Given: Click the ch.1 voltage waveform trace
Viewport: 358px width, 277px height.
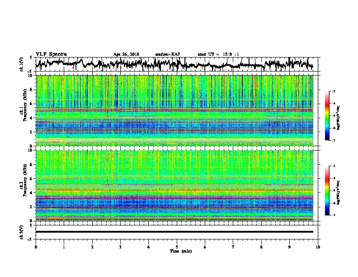Looking at the screenshot, I should pyautogui.click(x=174, y=64).
